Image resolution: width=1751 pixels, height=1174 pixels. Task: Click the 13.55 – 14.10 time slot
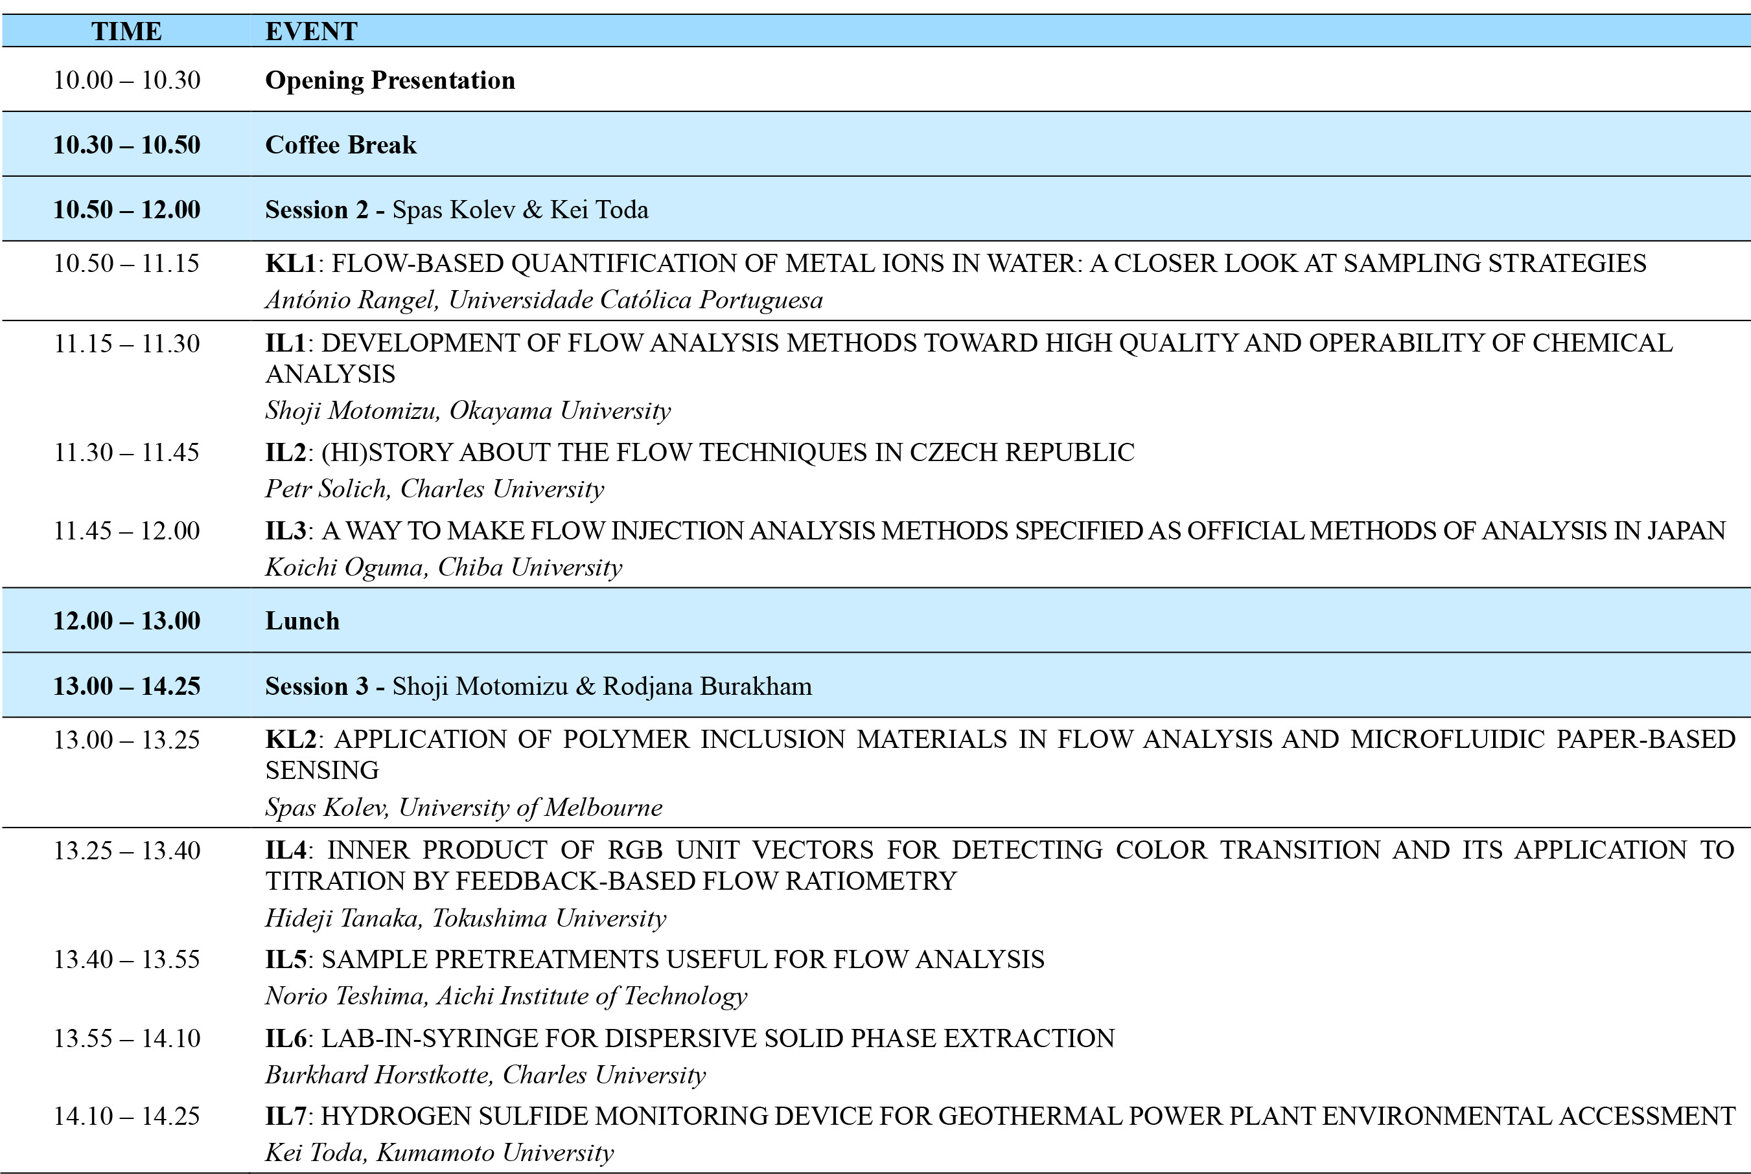[126, 1039]
